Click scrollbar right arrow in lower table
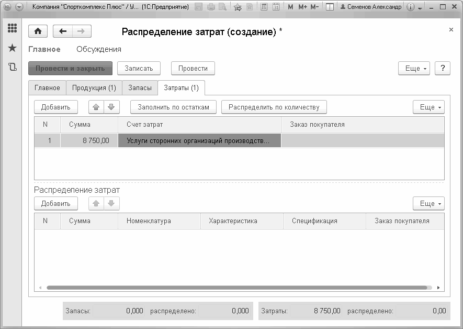This screenshot has height=329, width=463. coord(438,288)
